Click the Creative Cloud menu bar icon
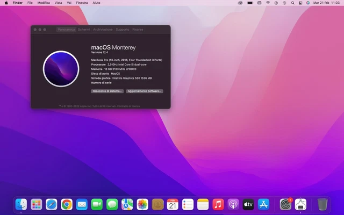 240,3
